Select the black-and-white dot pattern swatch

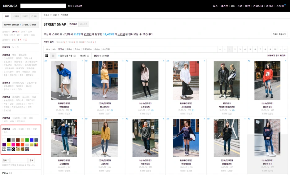(13, 149)
